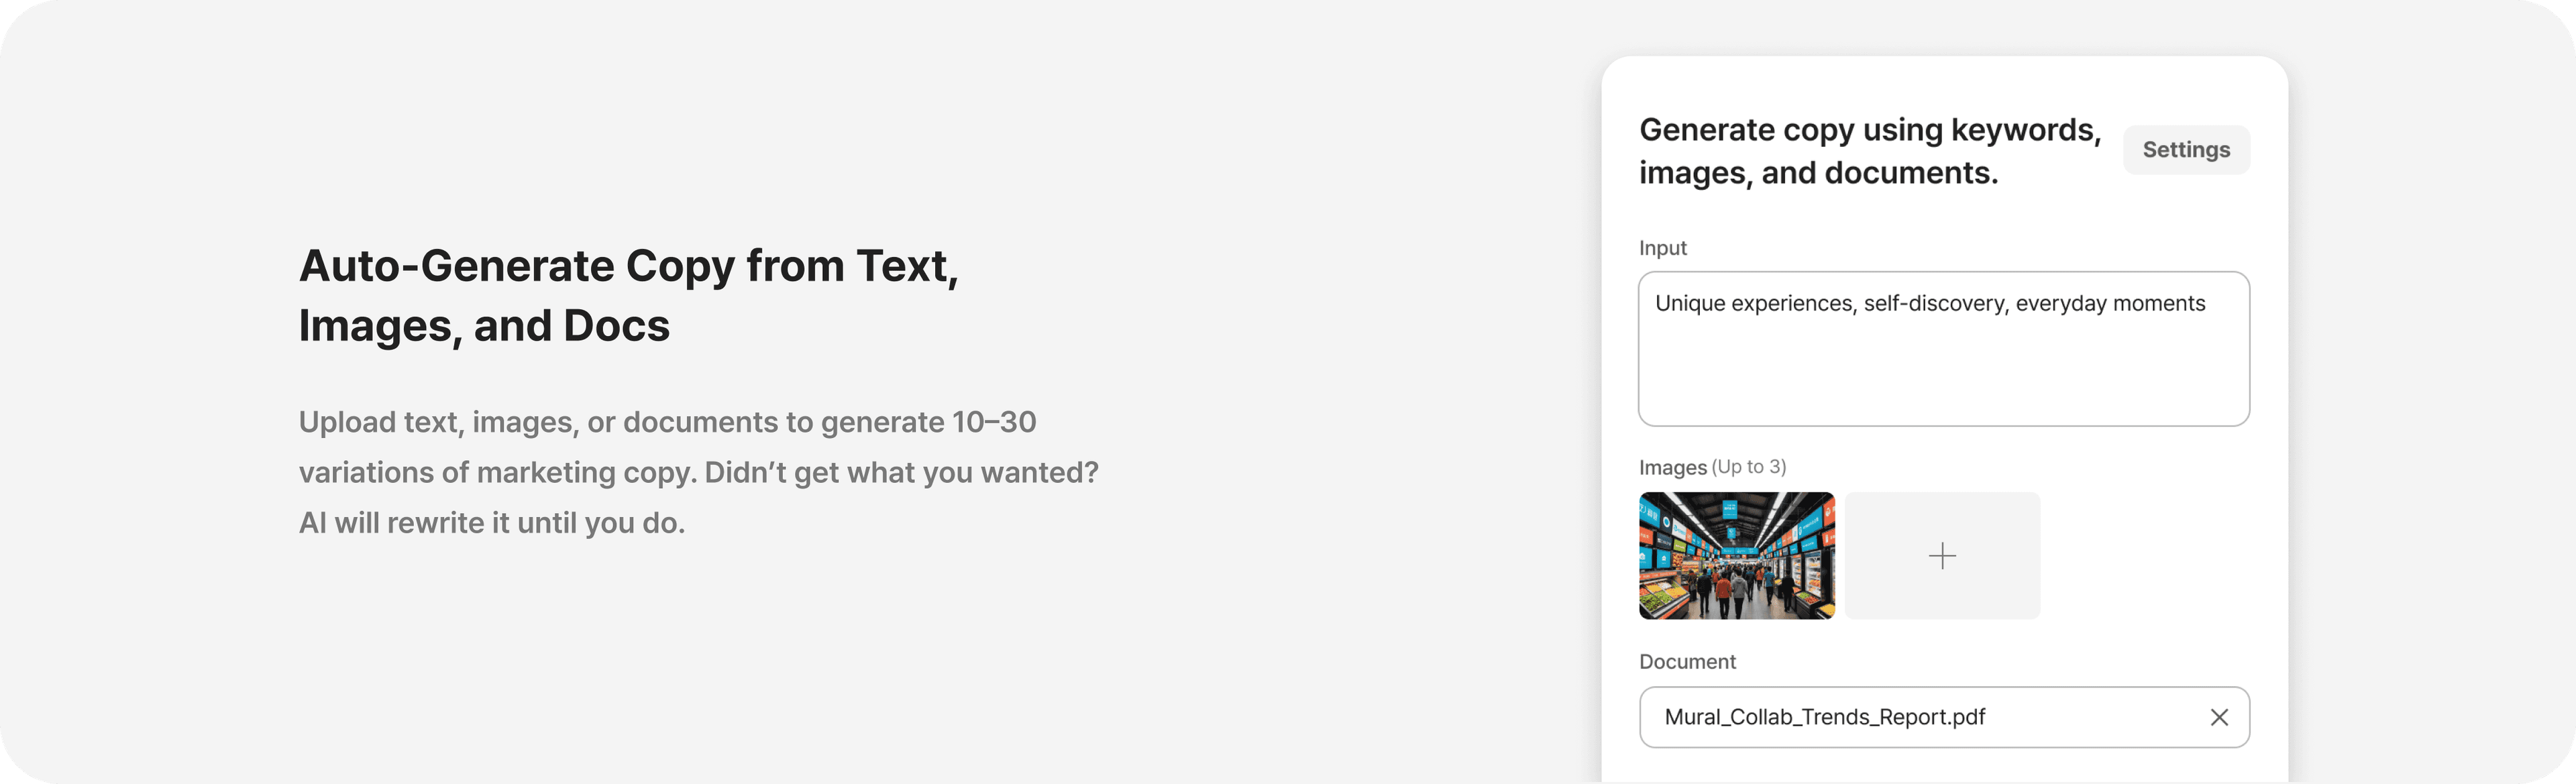
Task: Open the Settings button
Action: pos(2185,150)
